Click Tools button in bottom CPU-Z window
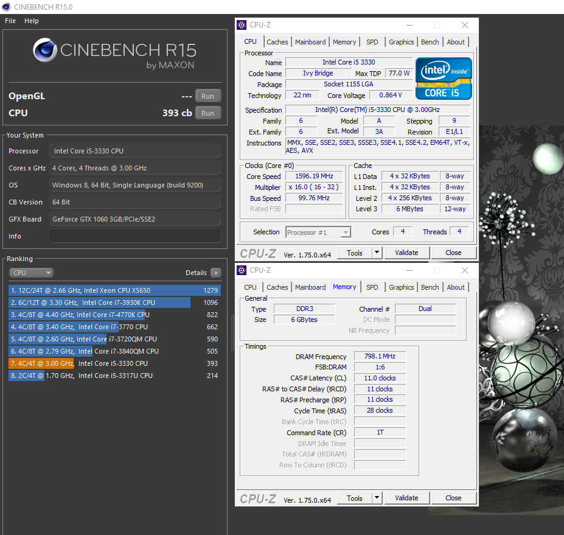Screen dimensions: 564x535 pyautogui.click(x=355, y=498)
